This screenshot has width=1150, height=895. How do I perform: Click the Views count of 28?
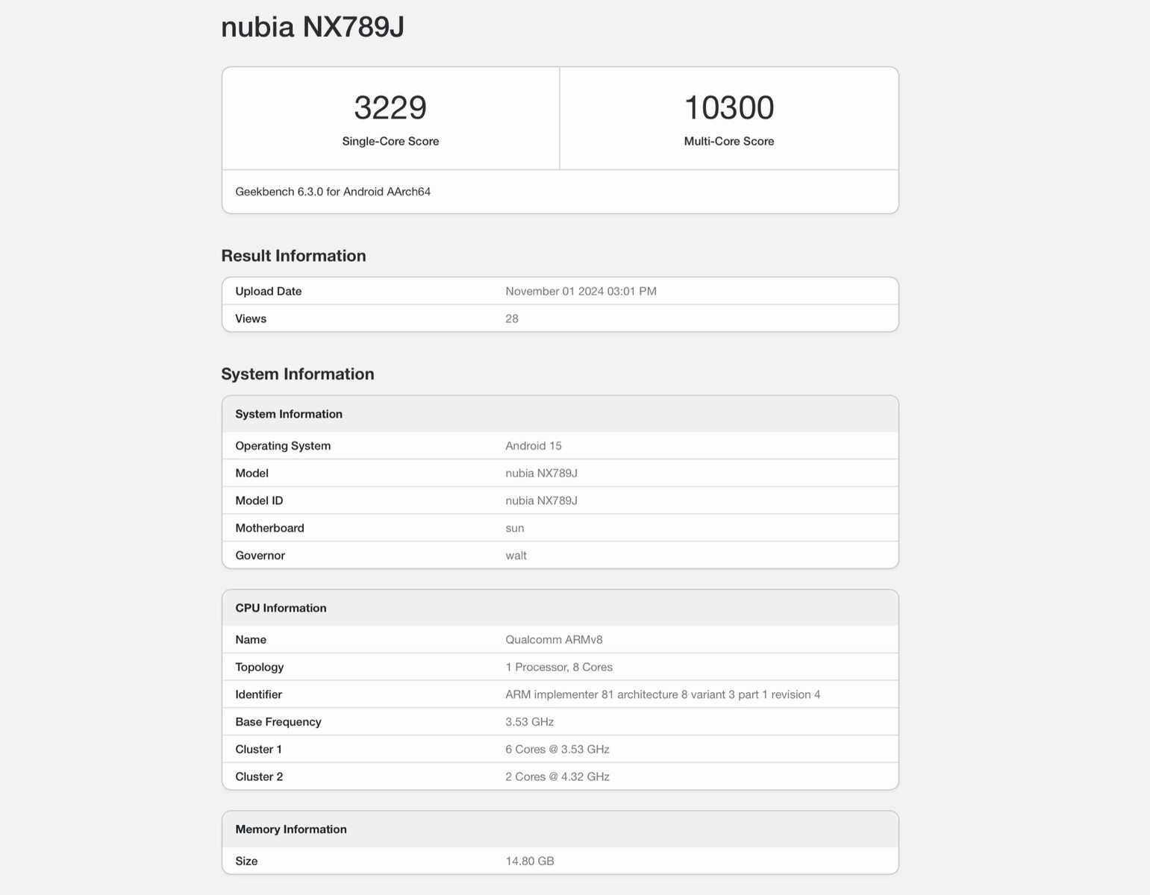click(x=512, y=318)
